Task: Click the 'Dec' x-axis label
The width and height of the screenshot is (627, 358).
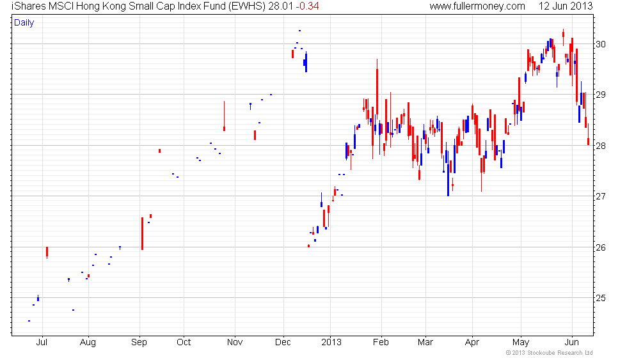Action: click(x=283, y=343)
